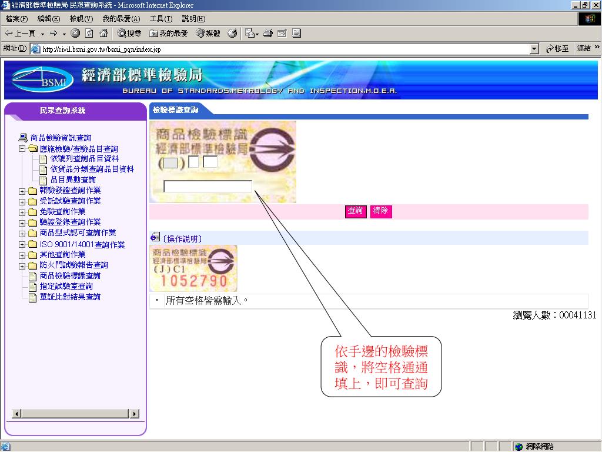Open 依貨品分類查詢品目資料 link

click(x=92, y=169)
